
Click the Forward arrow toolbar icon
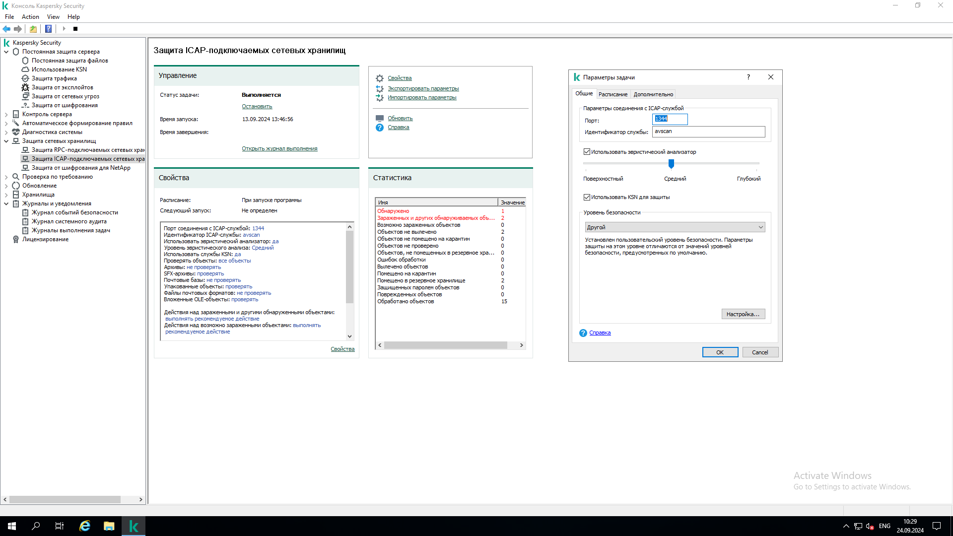[x=18, y=29]
